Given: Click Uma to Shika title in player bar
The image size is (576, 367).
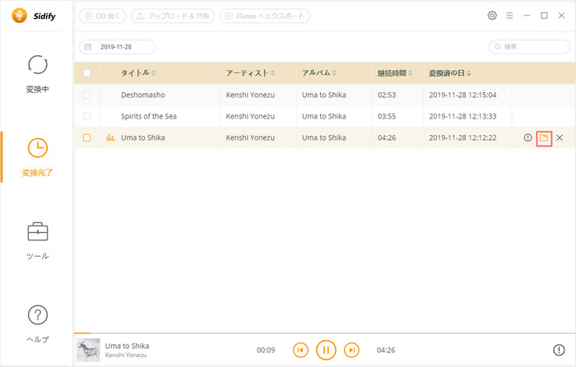Looking at the screenshot, I should pos(127,346).
